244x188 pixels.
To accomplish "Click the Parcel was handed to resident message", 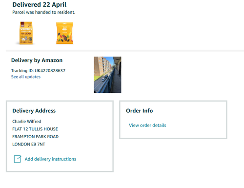I will click(44, 12).
